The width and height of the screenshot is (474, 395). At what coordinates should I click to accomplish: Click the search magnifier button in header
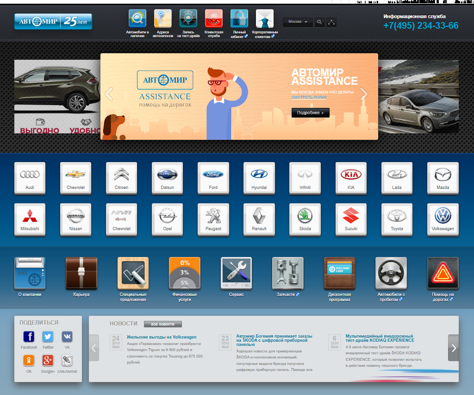click(x=319, y=22)
